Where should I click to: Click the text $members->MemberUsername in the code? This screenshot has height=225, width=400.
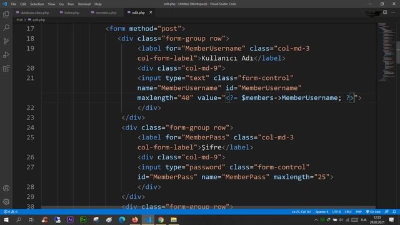pyautogui.click(x=289, y=98)
